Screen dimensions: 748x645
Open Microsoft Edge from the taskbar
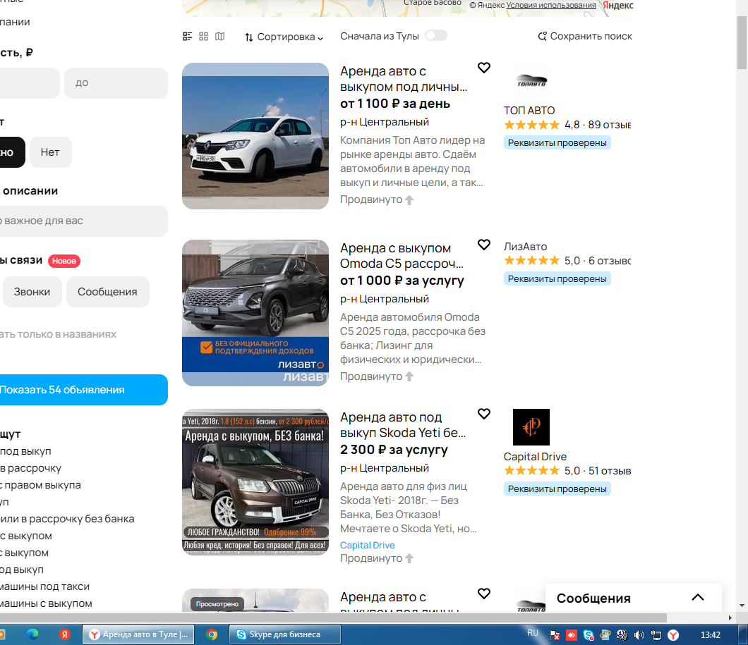click(32, 634)
